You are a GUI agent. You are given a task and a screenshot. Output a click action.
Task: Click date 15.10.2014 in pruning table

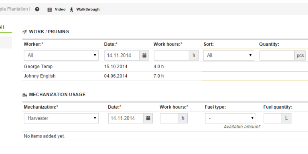click(115, 67)
